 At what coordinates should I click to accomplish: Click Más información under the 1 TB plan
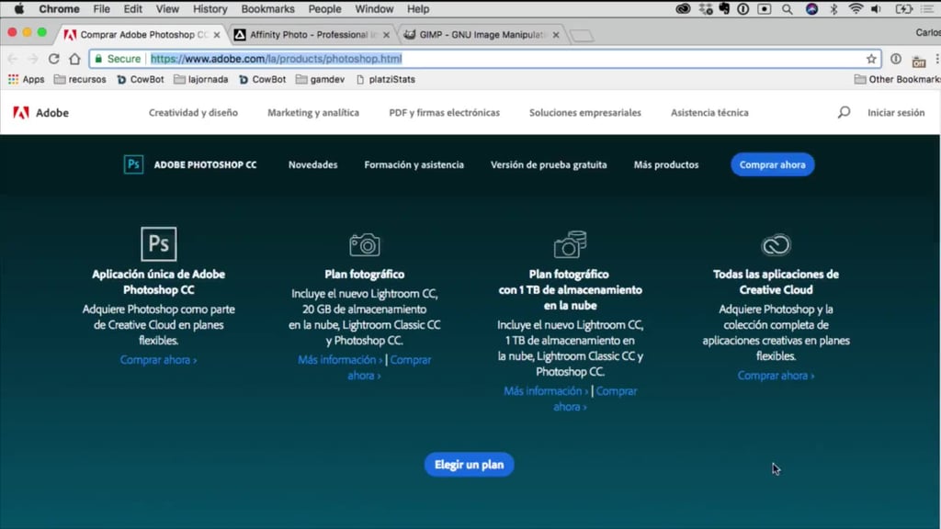click(546, 391)
